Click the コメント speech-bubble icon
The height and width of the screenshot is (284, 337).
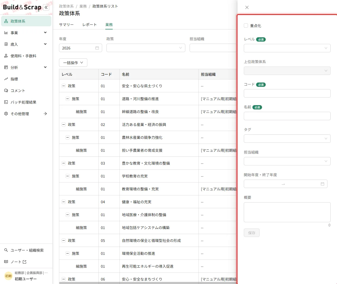[x=6, y=91]
